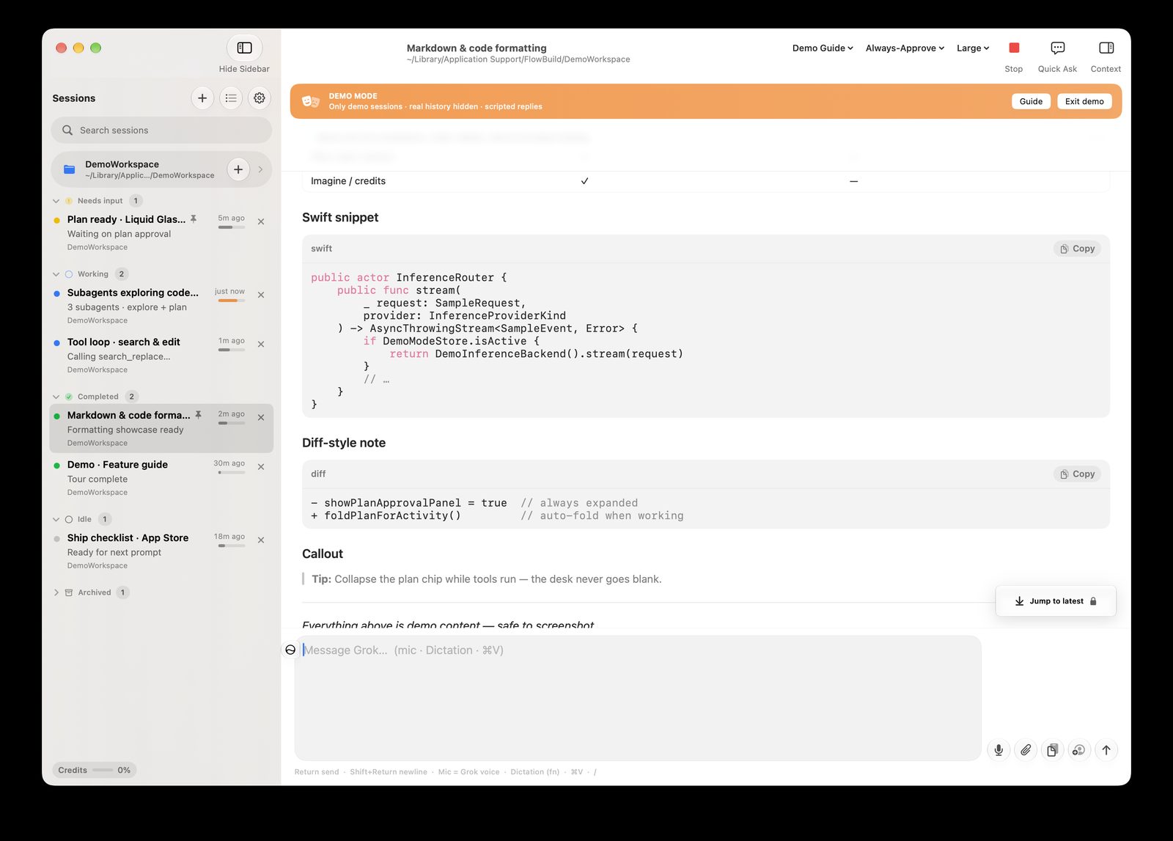Click the lock icon in Jump to latest
This screenshot has height=841, width=1173.
point(1093,601)
